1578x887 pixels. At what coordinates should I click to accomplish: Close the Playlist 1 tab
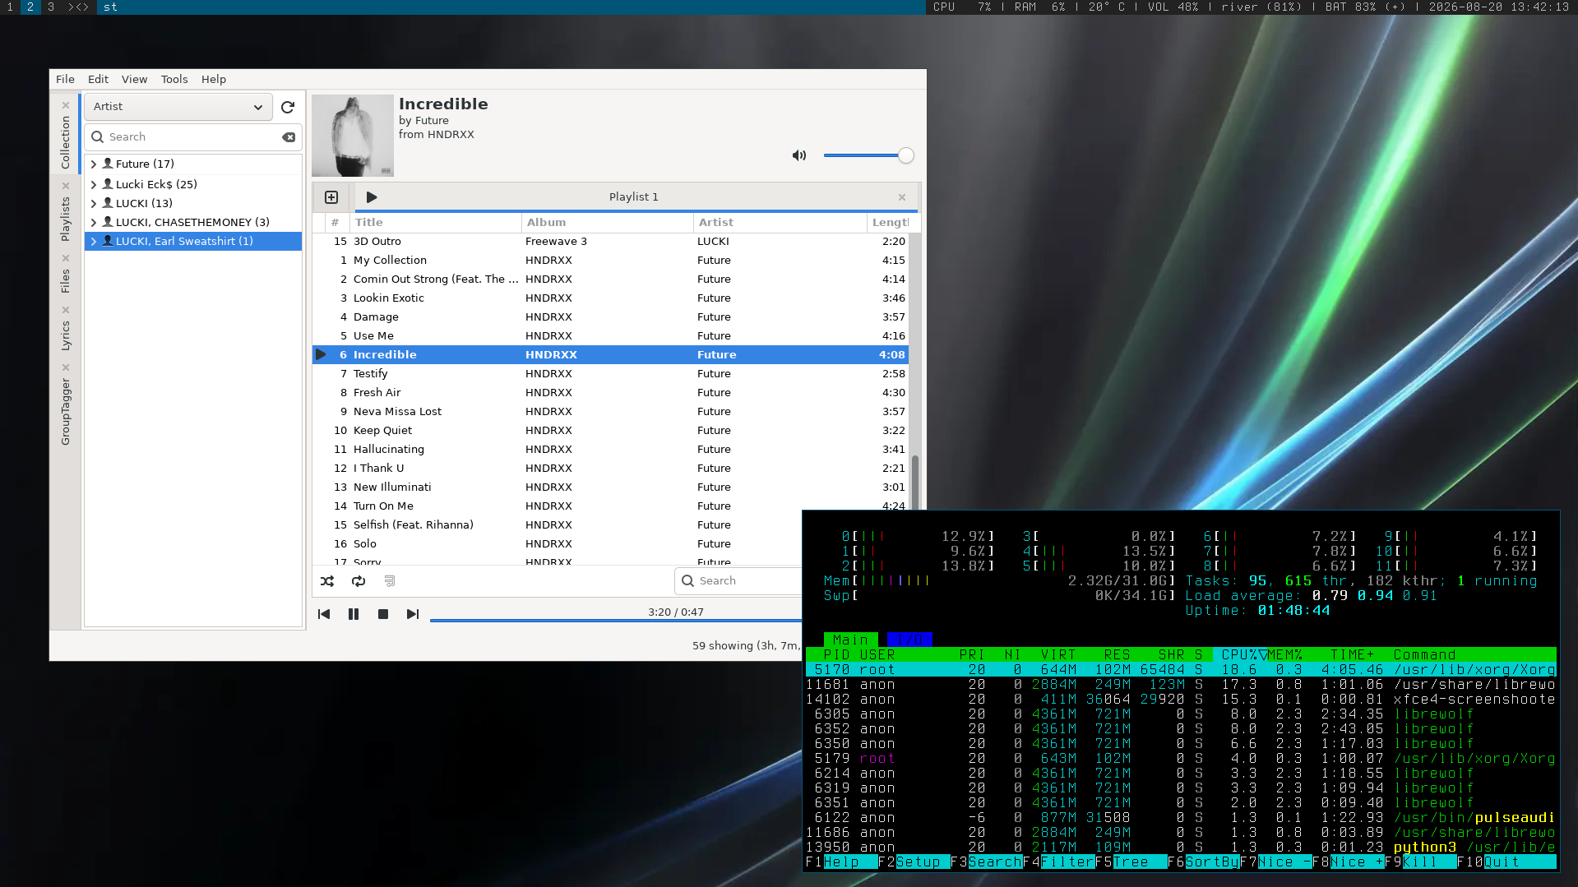pyautogui.click(x=902, y=197)
